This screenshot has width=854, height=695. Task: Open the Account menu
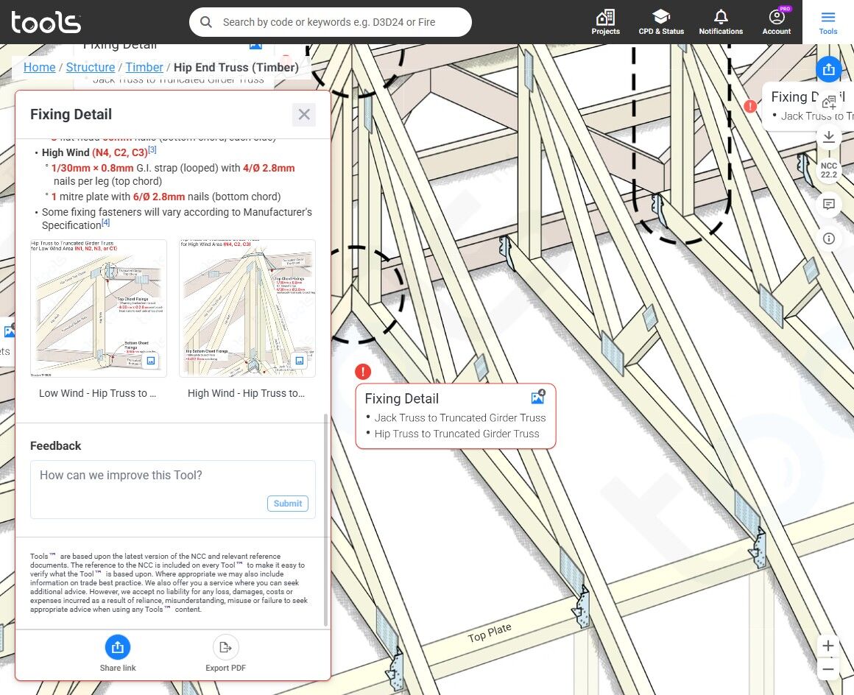tap(777, 22)
